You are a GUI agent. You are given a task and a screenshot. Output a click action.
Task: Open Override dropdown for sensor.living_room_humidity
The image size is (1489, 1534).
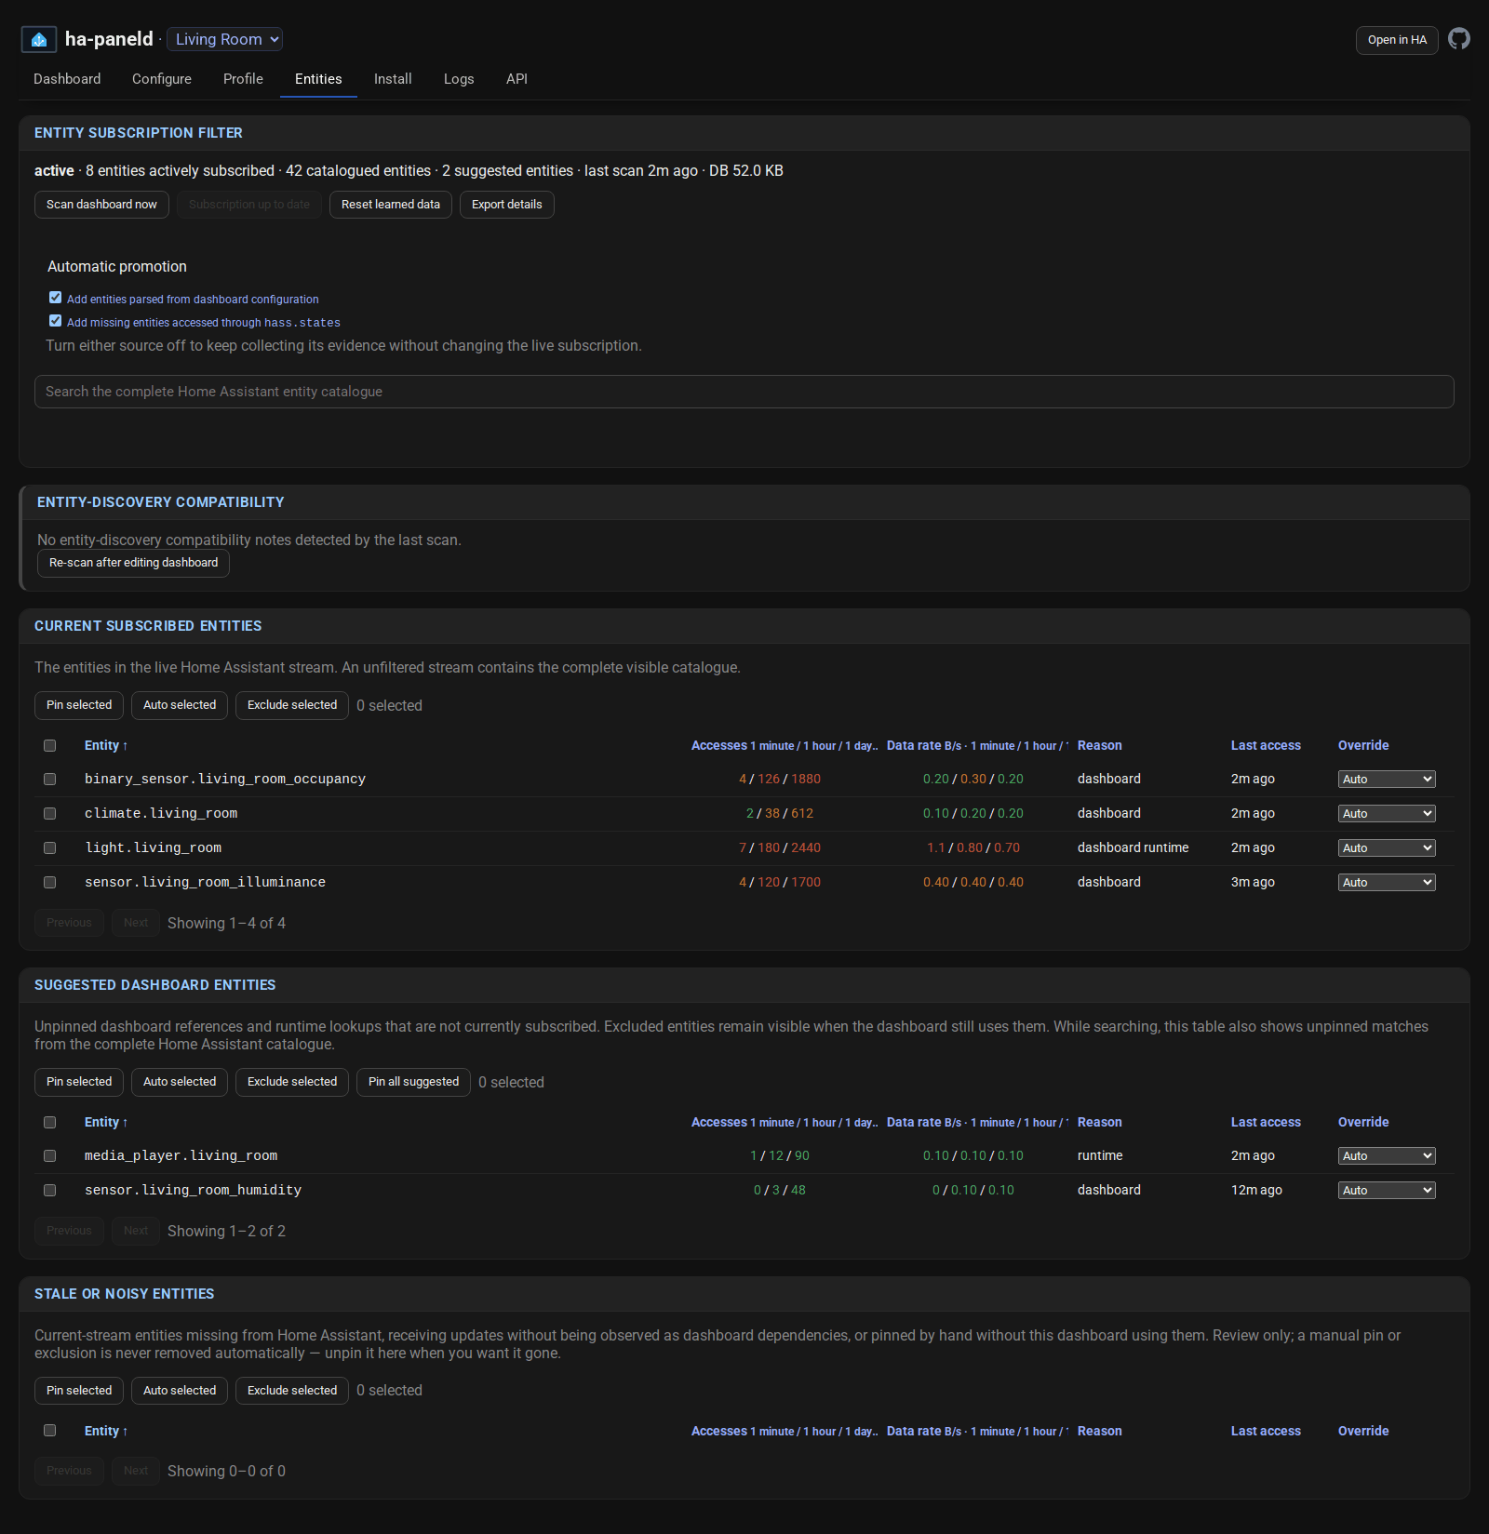coord(1387,1191)
